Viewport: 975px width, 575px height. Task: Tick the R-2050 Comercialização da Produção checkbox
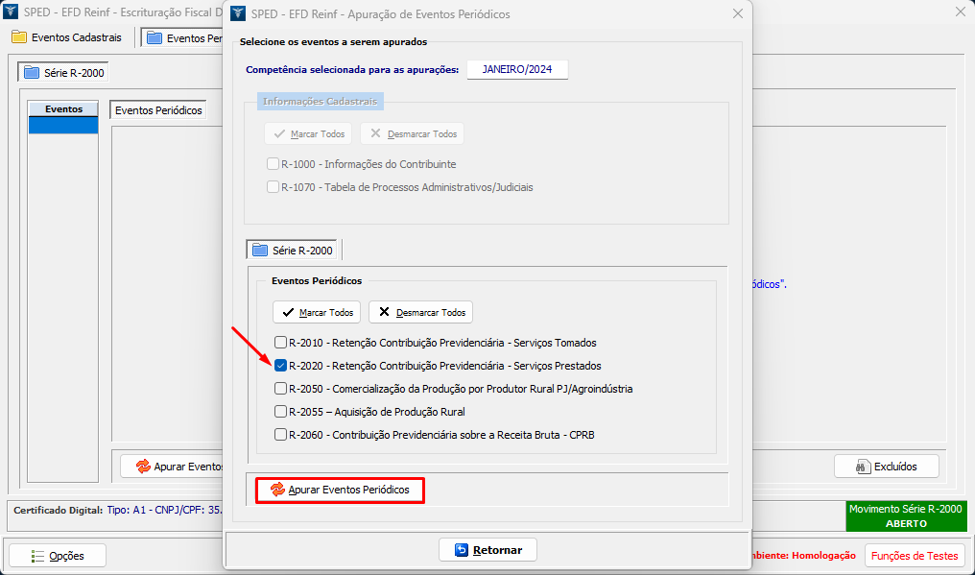pyautogui.click(x=280, y=389)
